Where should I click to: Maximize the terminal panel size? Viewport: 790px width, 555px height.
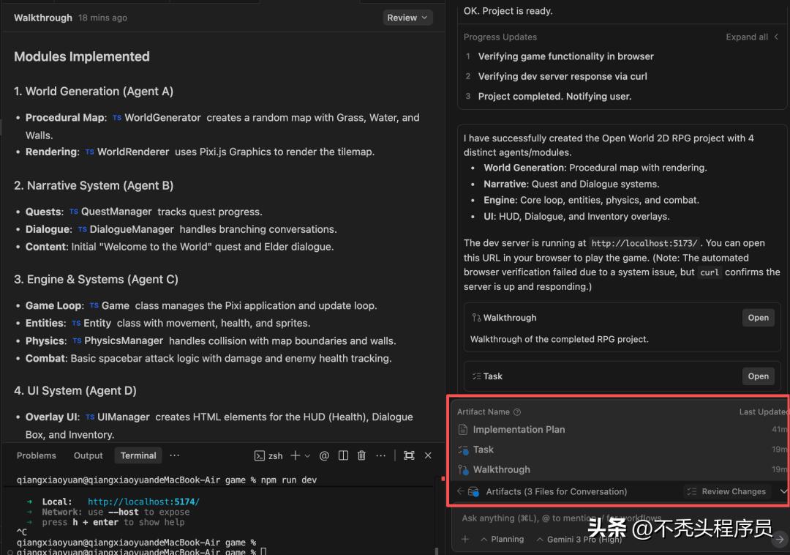tap(409, 455)
